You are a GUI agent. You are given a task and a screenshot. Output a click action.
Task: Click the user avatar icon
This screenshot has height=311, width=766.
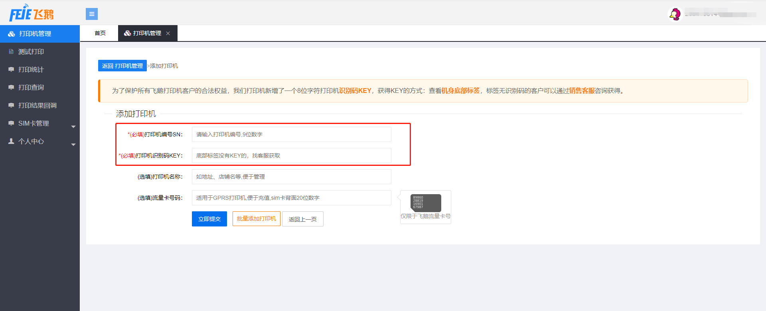[x=675, y=14]
